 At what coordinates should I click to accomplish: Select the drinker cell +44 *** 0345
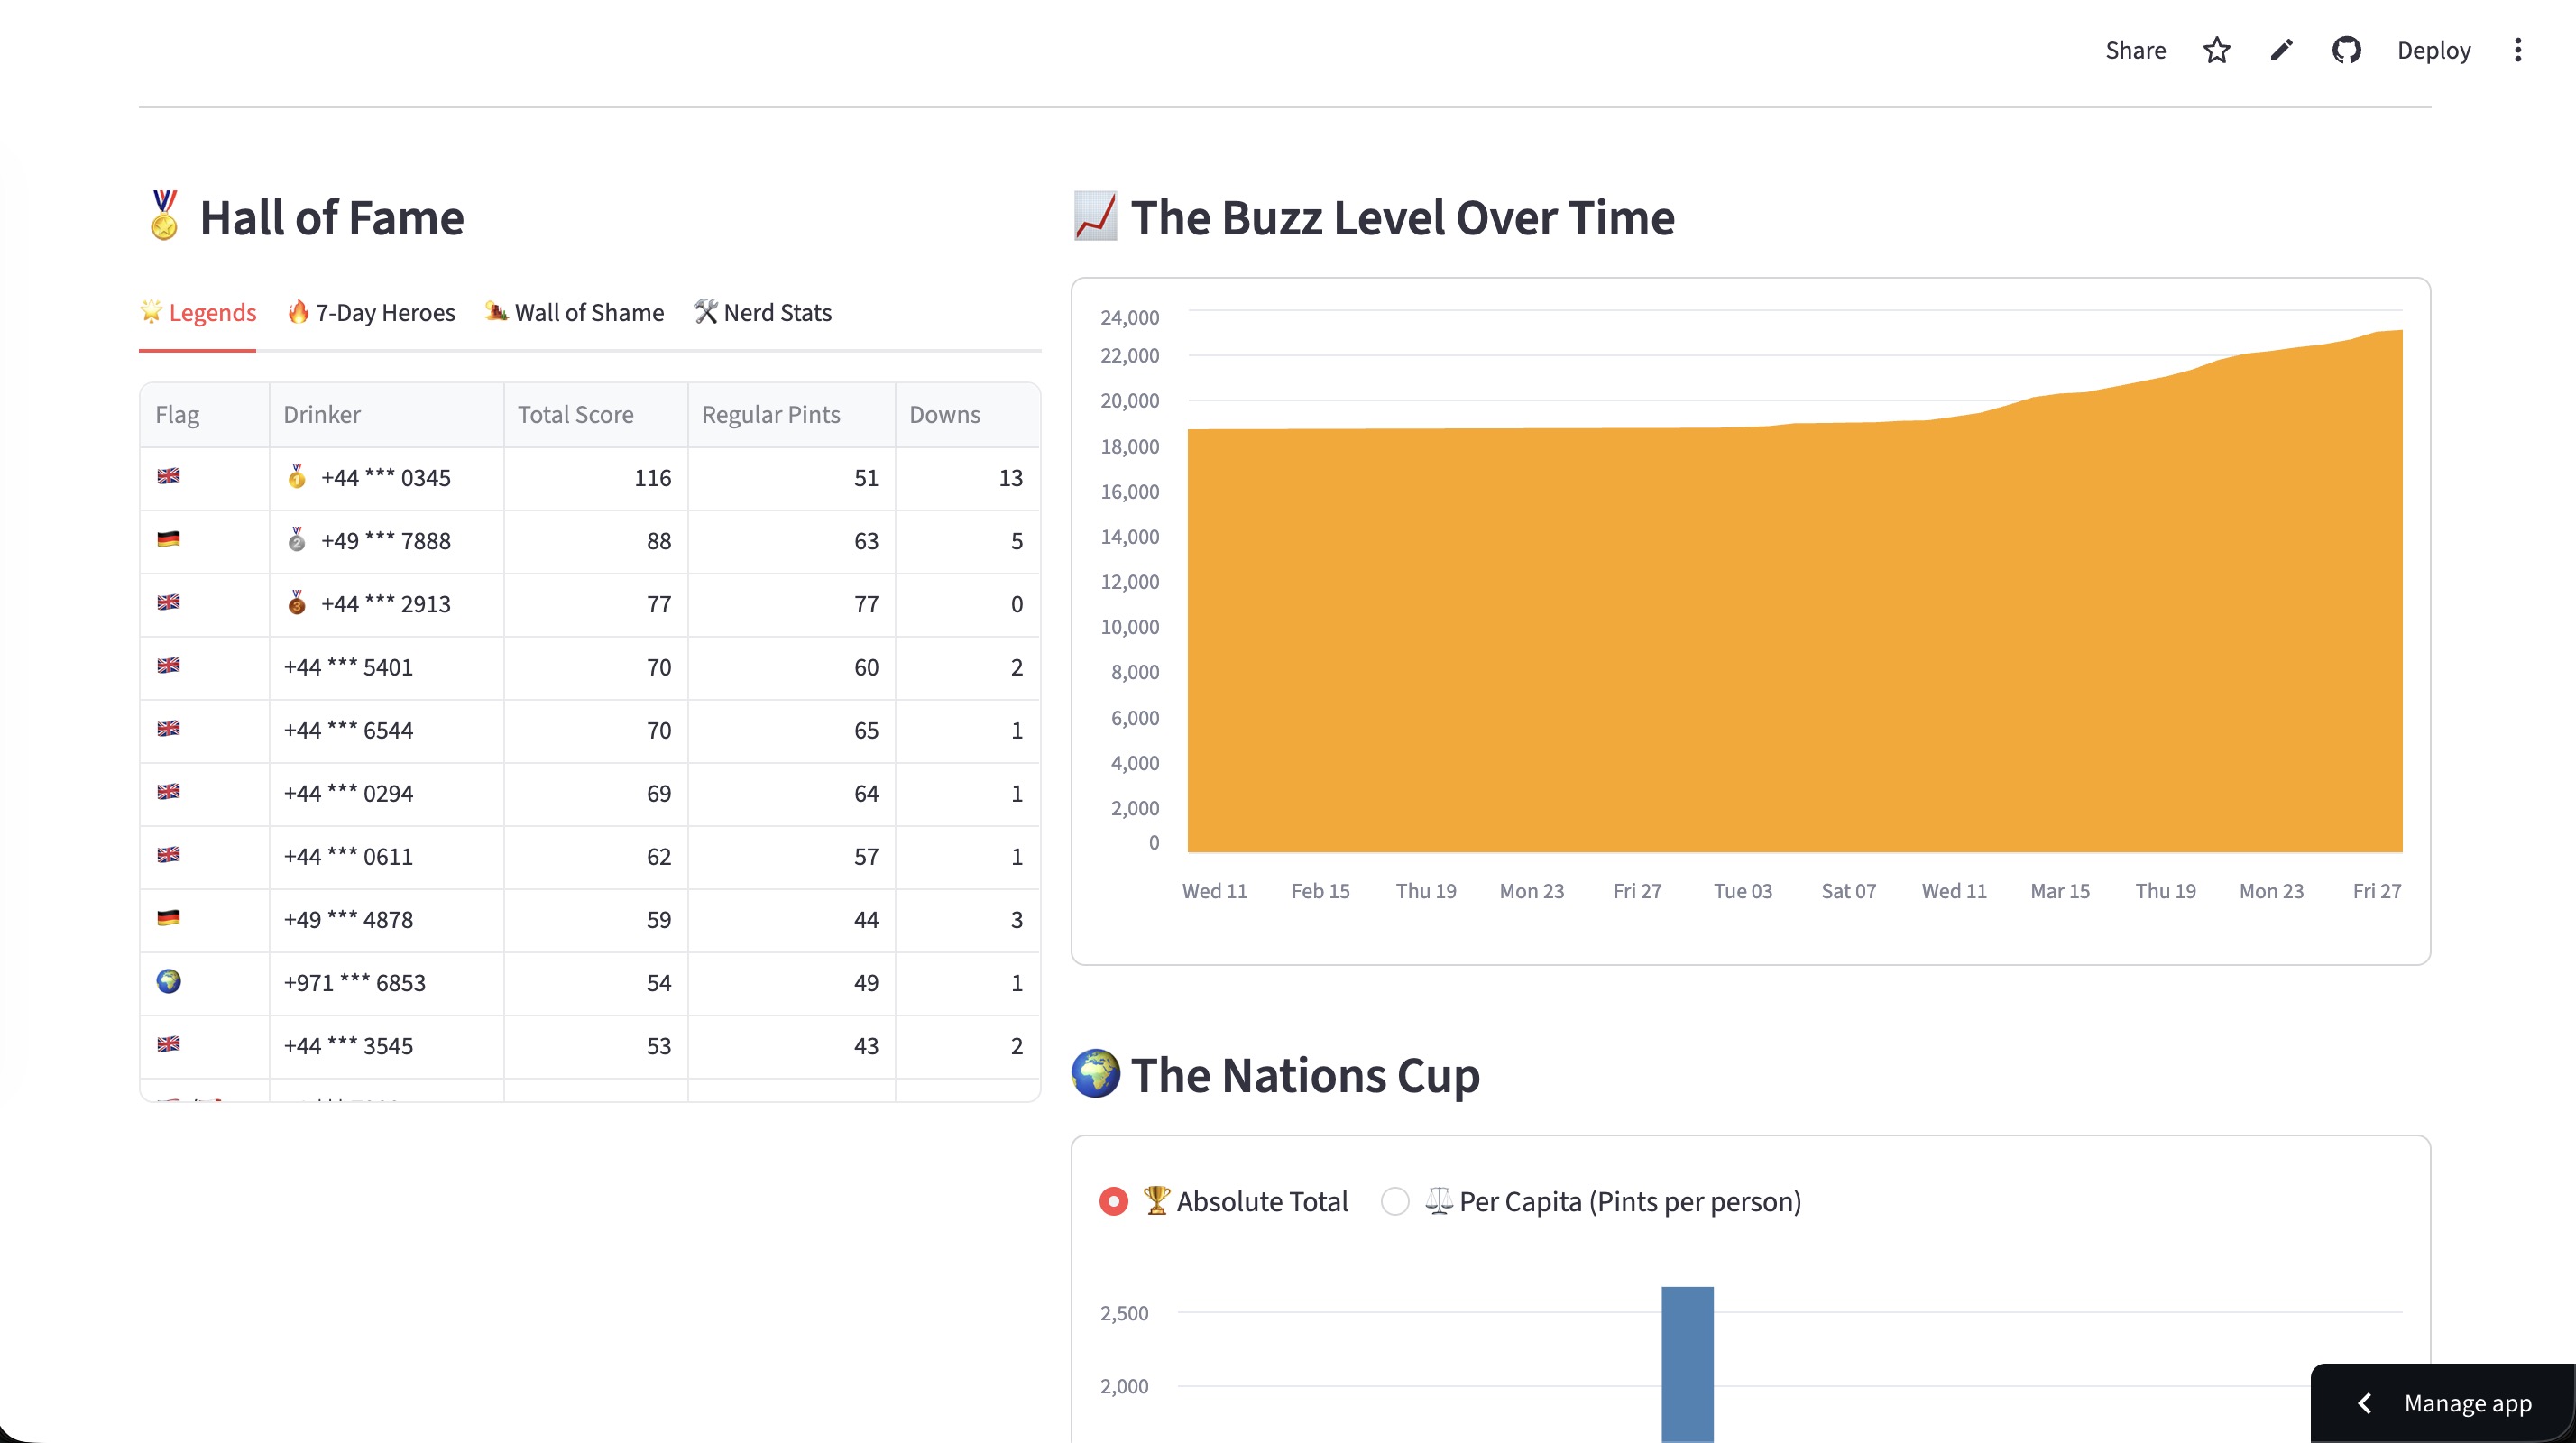387,478
